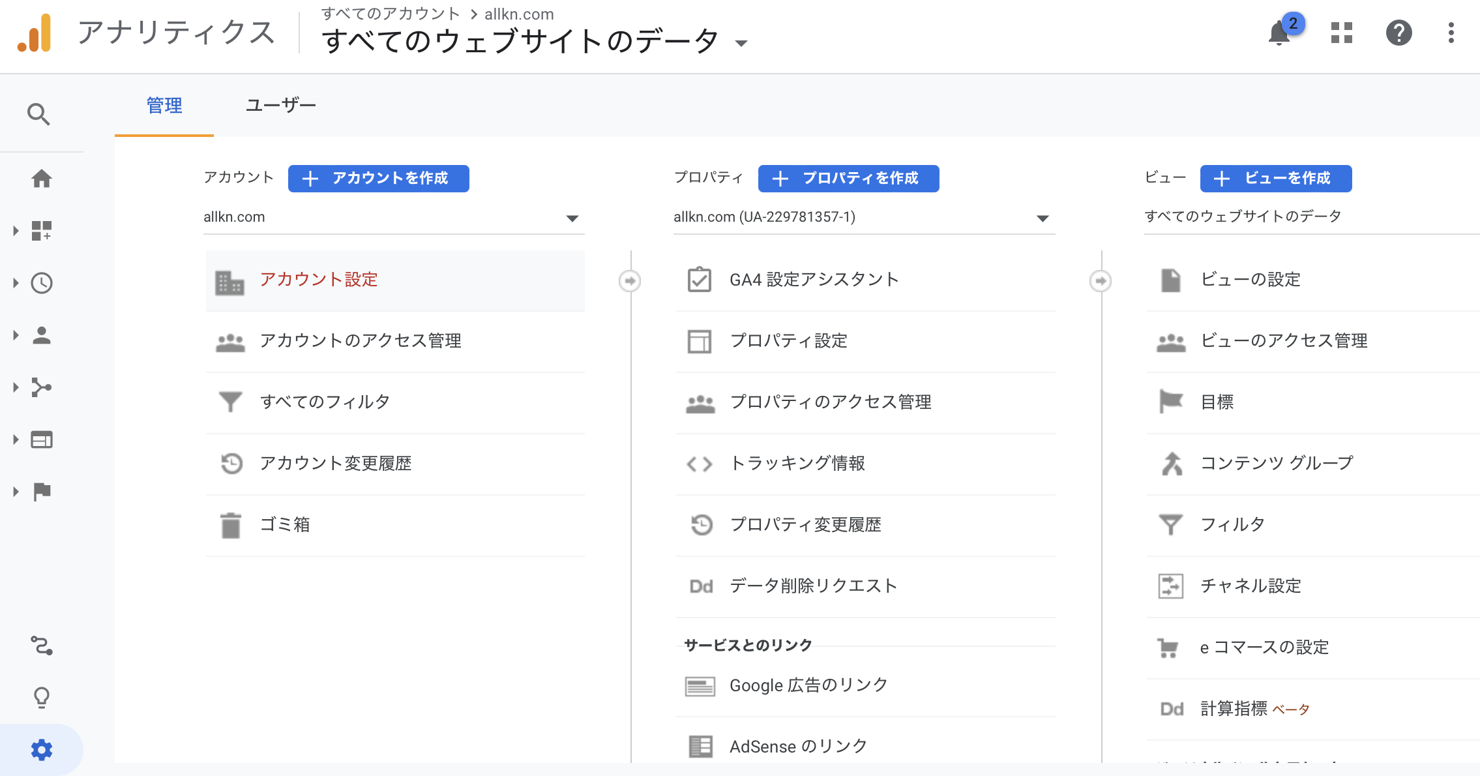
Task: Open AdSense のリンク
Action: pyautogui.click(x=865, y=746)
